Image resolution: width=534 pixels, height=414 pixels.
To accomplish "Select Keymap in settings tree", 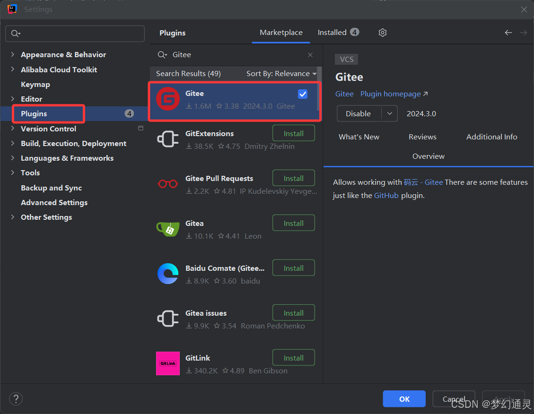I will (x=35, y=84).
